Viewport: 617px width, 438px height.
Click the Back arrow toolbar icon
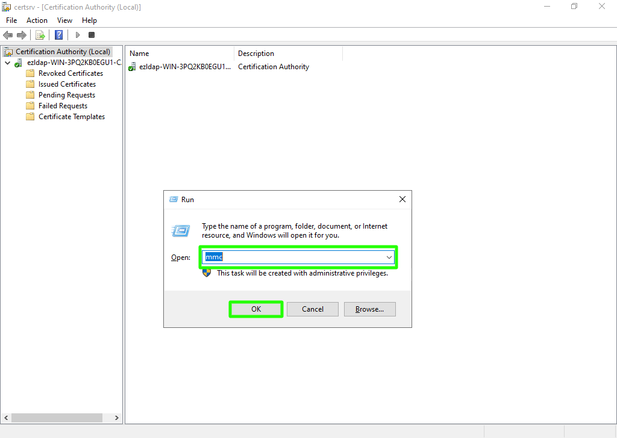point(8,35)
